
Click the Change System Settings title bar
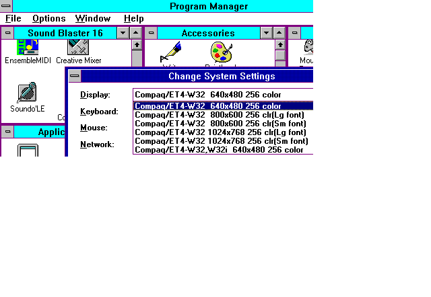pos(197,76)
